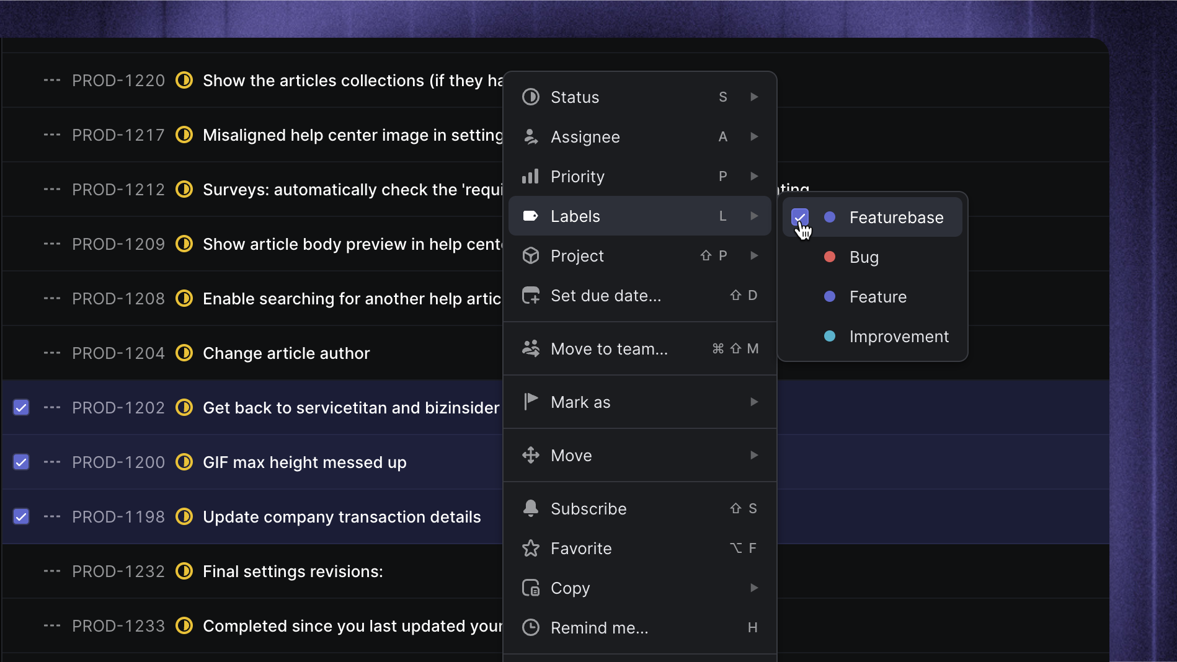This screenshot has width=1177, height=662.
Task: Select Set due date... menu entry
Action: [x=640, y=296]
